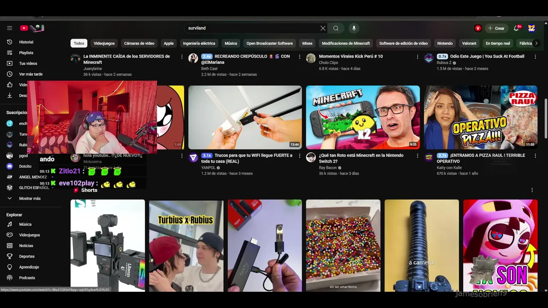The image size is (548, 308).
Task: Open options for Minecraft Switch 2 video
Action: coord(417,156)
